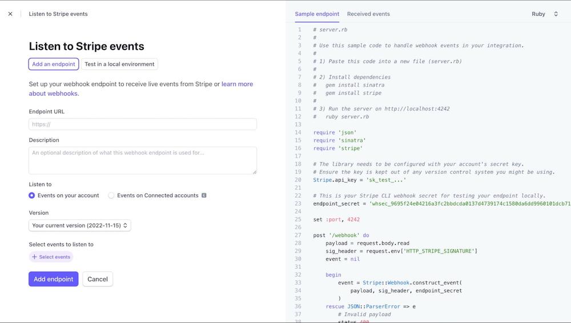Click the Stripe.api_key code line
This screenshot has height=323, width=571.
(x=359, y=180)
